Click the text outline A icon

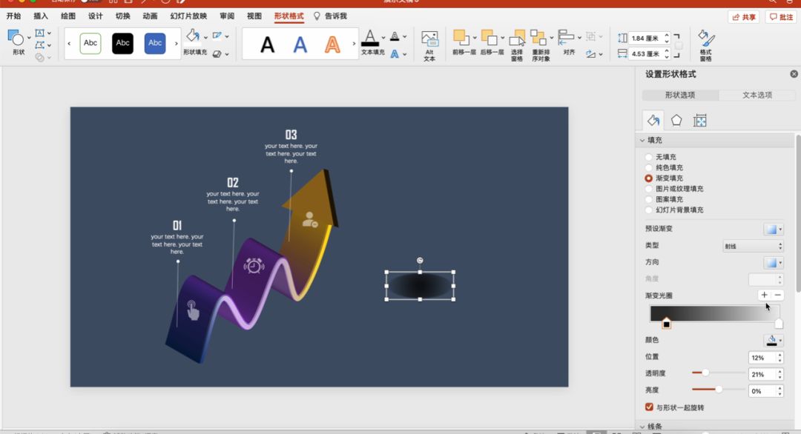click(x=395, y=36)
